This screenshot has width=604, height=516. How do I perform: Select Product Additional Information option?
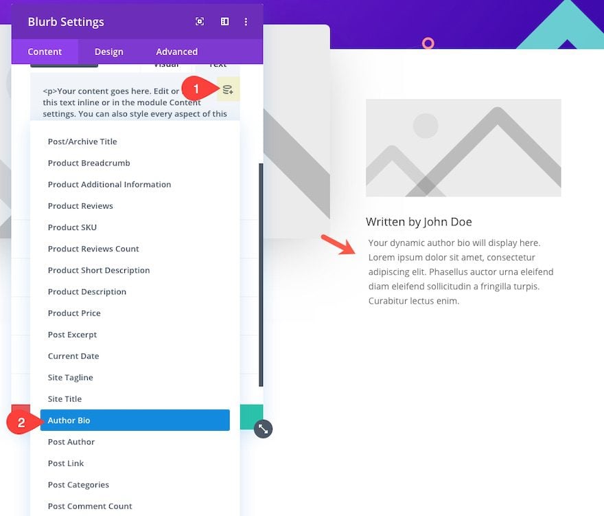point(135,184)
